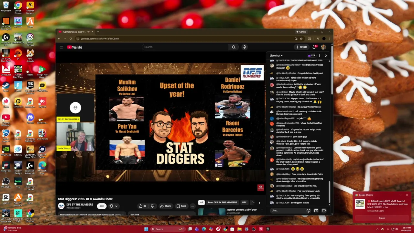Open video more actions ellipsis
Viewport: 414px width, 233px height.
pyautogui.click(x=192, y=206)
